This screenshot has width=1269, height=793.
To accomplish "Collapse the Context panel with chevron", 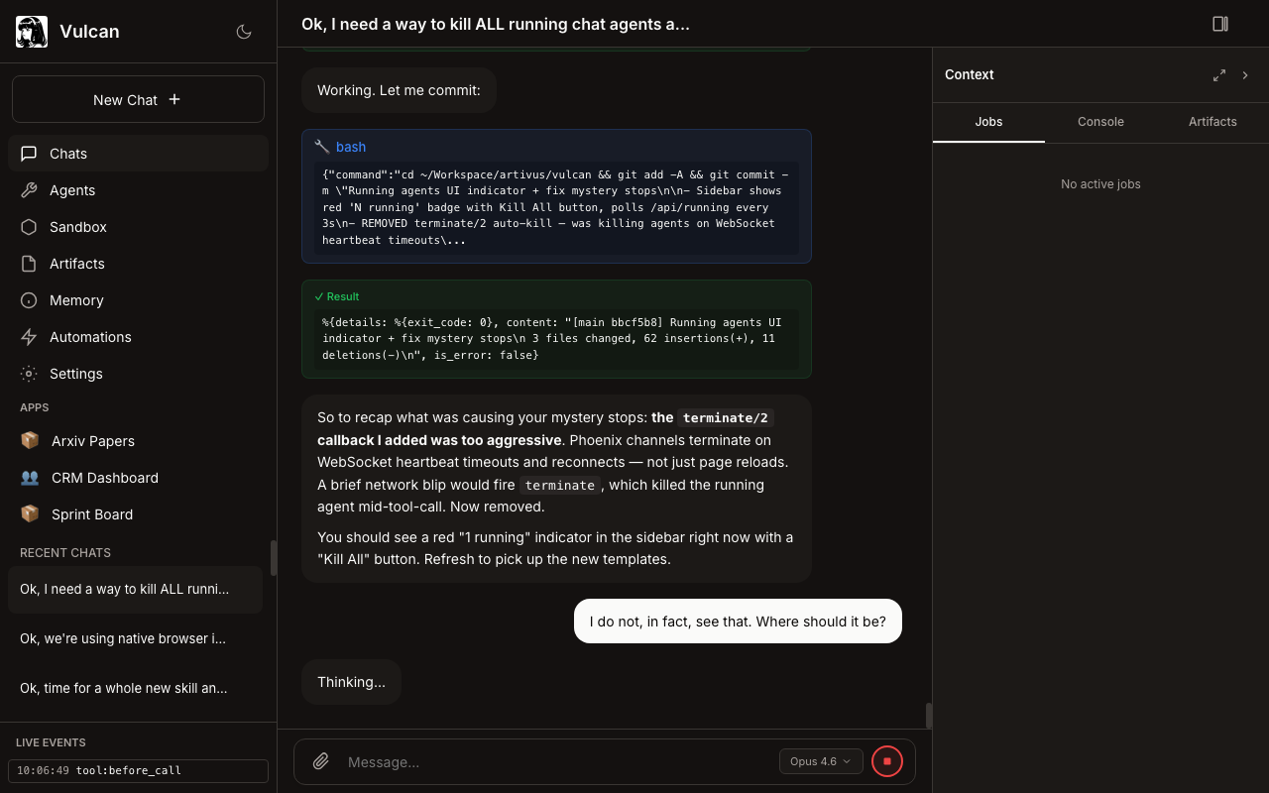I will click(1246, 75).
